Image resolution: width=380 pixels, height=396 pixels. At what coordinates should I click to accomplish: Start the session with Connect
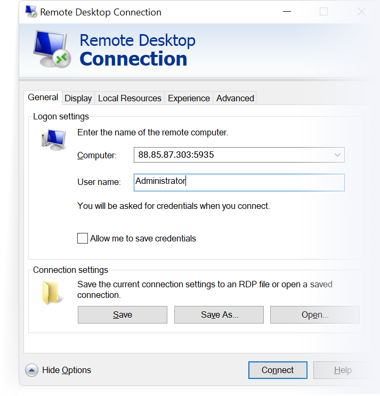click(x=278, y=370)
